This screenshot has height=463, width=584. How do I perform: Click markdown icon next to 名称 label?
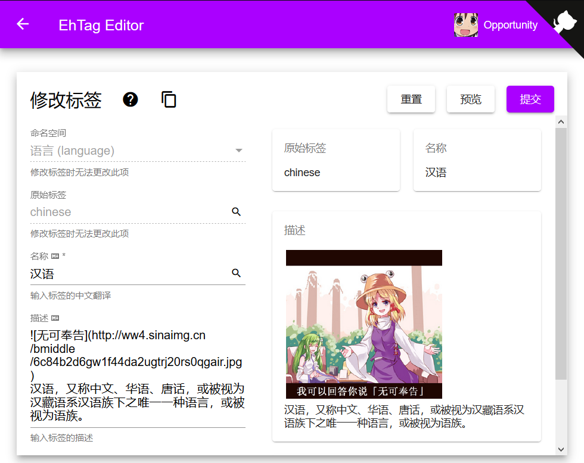[x=55, y=256]
